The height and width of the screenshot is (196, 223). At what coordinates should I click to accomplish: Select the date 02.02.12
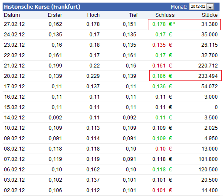pos(14,190)
